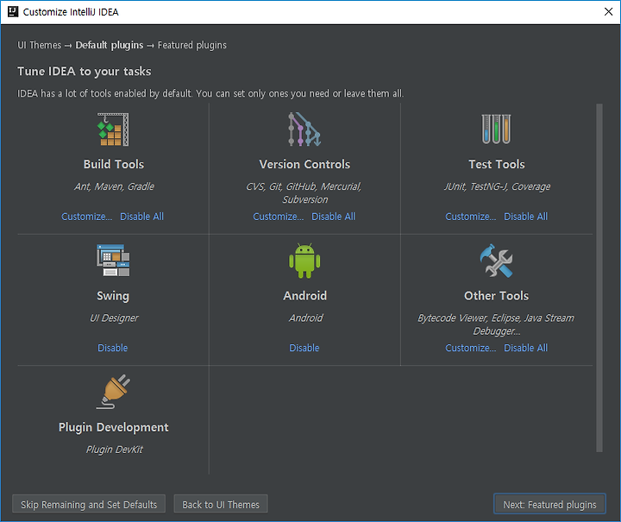Click the Other Tools hammer-wrench icon
This screenshot has height=522, width=621.
tap(496, 261)
